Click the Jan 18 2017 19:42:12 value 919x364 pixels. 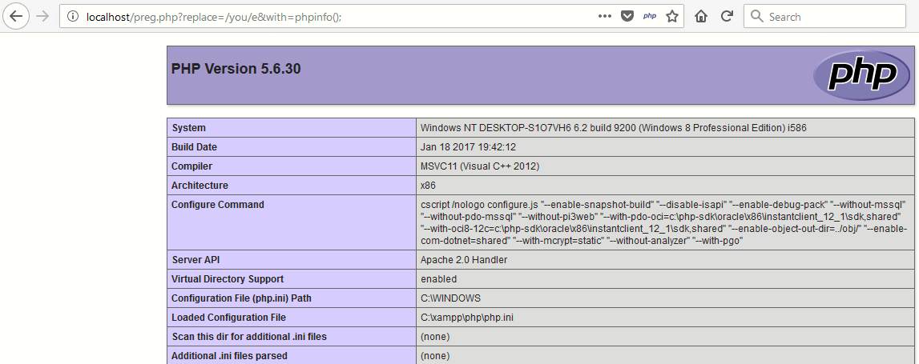[x=468, y=147]
